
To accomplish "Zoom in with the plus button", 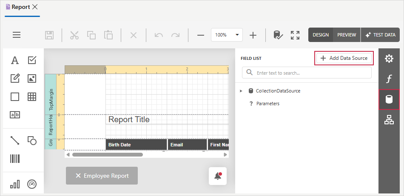I will coord(253,35).
